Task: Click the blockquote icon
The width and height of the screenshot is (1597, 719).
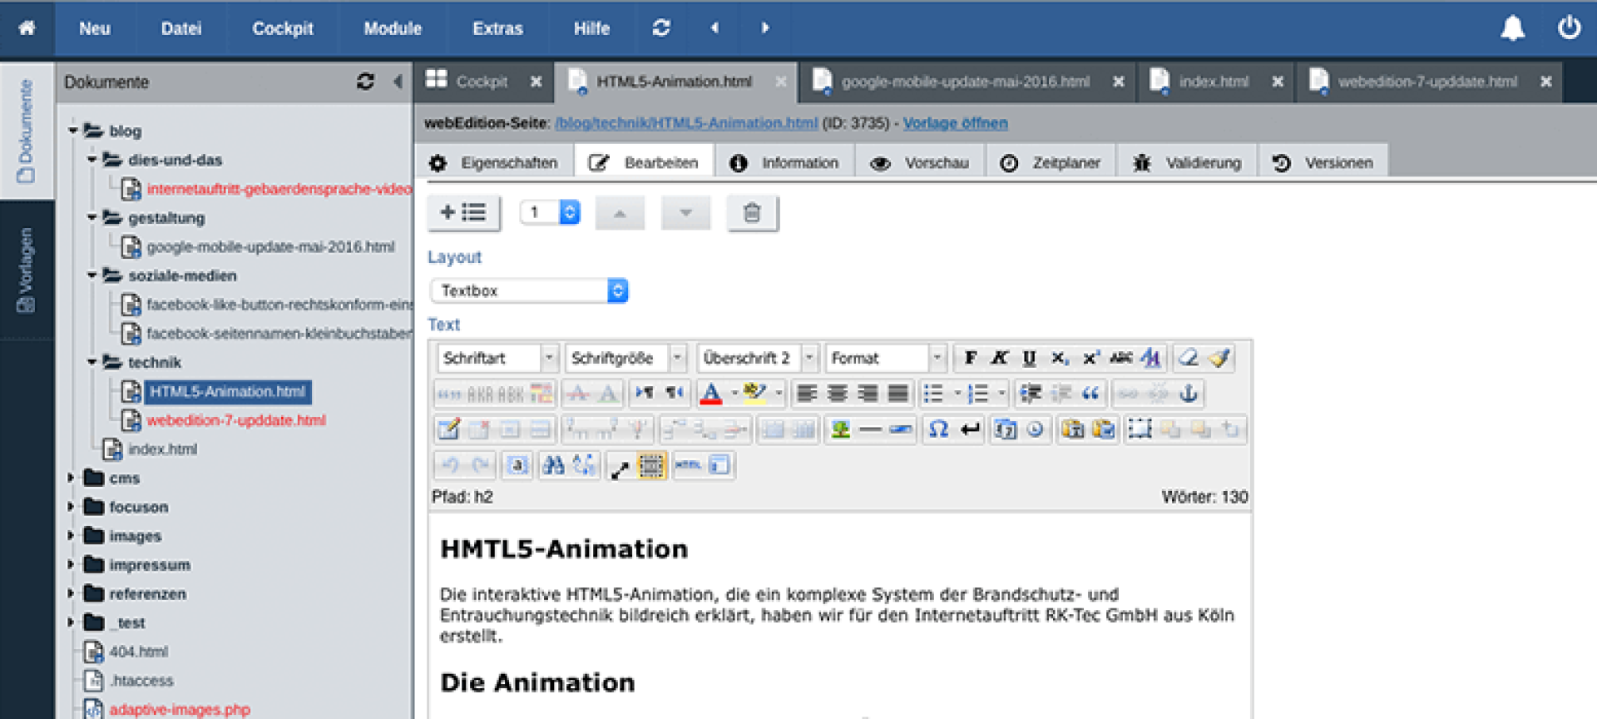Action: (1090, 394)
